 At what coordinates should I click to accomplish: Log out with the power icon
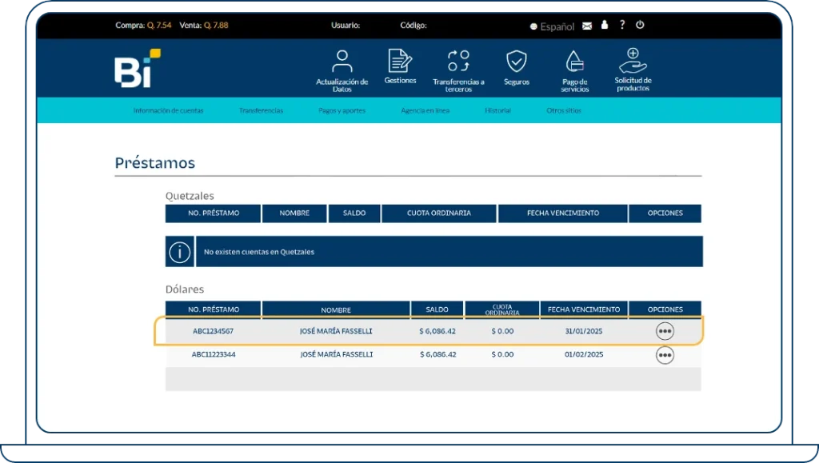click(640, 25)
